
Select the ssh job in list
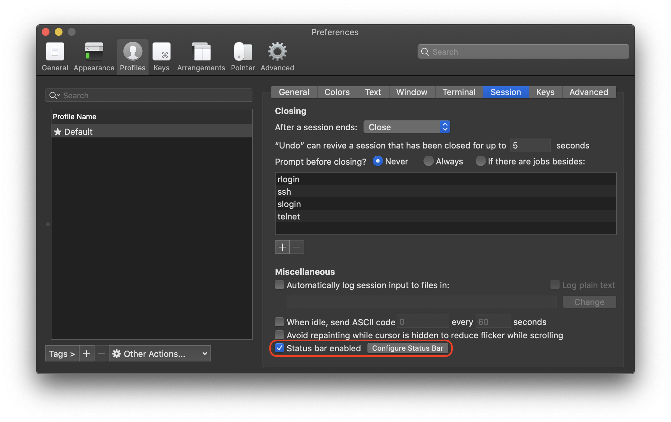pyautogui.click(x=284, y=192)
